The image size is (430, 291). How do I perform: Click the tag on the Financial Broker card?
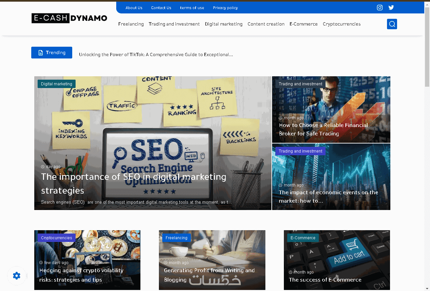coord(300,84)
